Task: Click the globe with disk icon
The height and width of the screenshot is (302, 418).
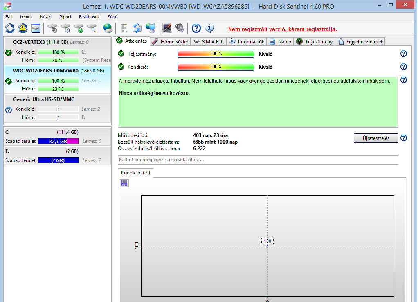Action: tap(108, 28)
